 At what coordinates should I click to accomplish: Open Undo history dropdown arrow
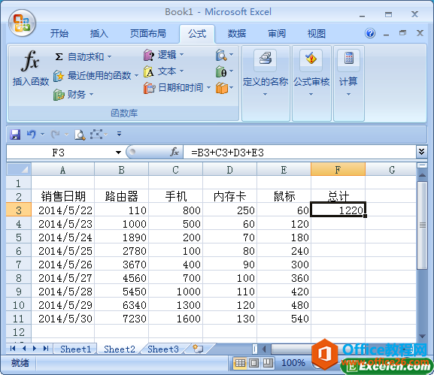coord(42,135)
